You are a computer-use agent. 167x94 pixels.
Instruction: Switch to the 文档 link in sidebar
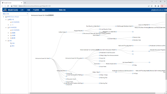click(8, 14)
